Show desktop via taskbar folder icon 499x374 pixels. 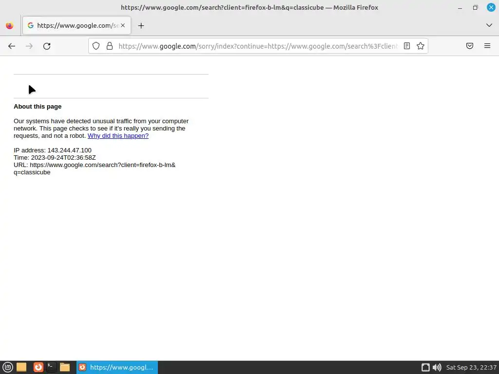coord(21,367)
